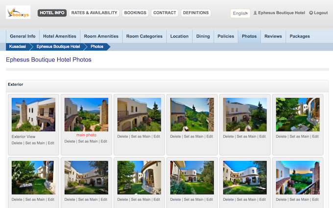The image size is (333, 208).
Task: Click Delete under the main photo
Action: [x=70, y=141]
